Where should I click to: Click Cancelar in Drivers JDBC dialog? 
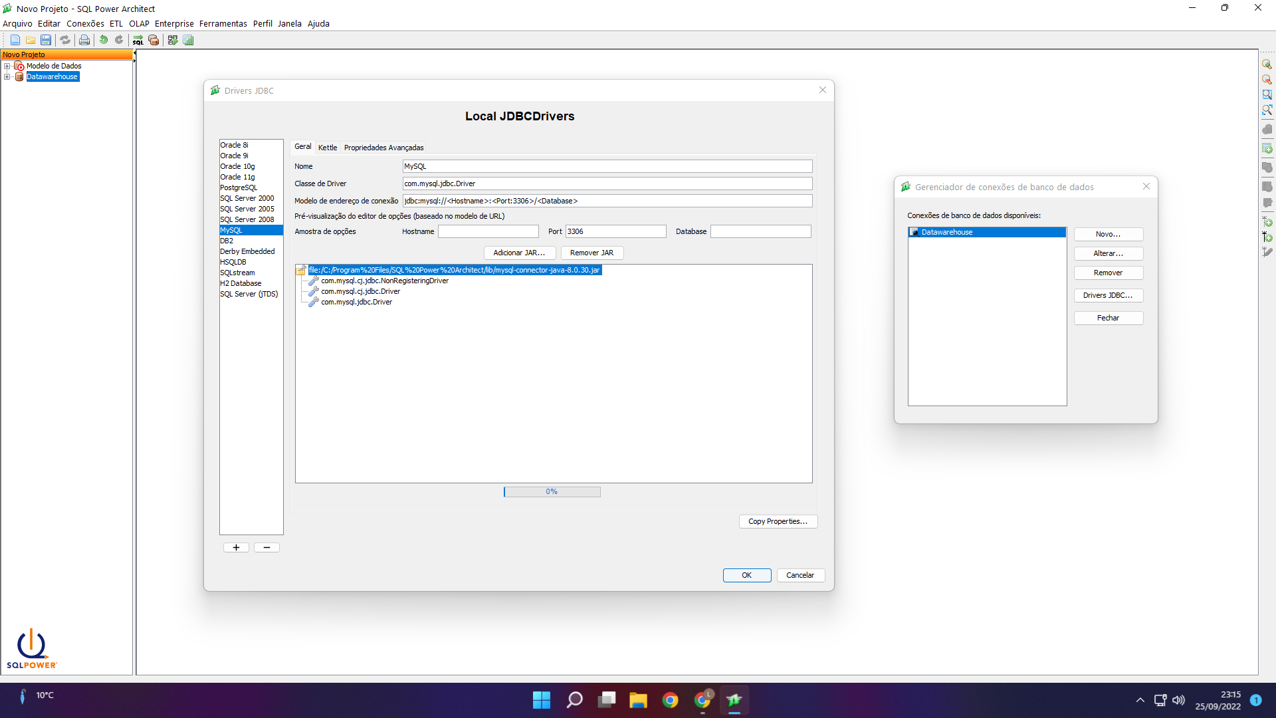pos(800,575)
